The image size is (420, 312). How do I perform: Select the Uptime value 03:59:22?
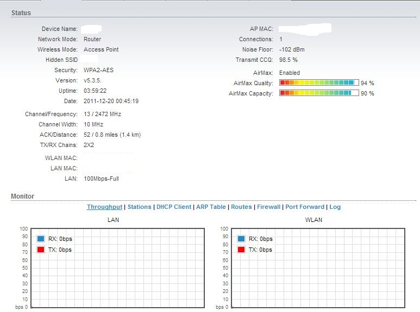pyautogui.click(x=95, y=91)
